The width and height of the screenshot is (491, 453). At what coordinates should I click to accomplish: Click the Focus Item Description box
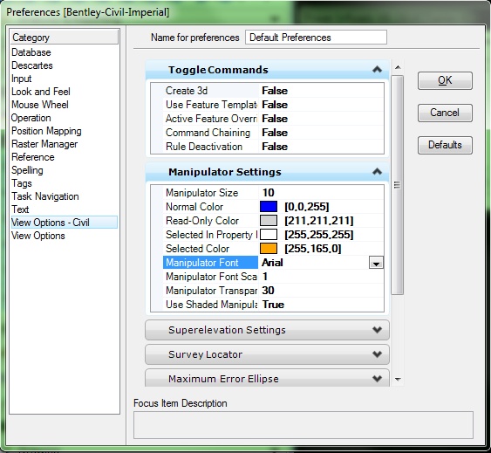tap(303, 425)
